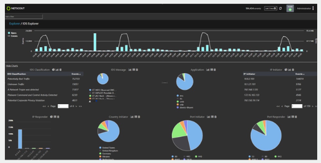Refresh the event data
The width and height of the screenshot is (321, 163).
(281, 8)
